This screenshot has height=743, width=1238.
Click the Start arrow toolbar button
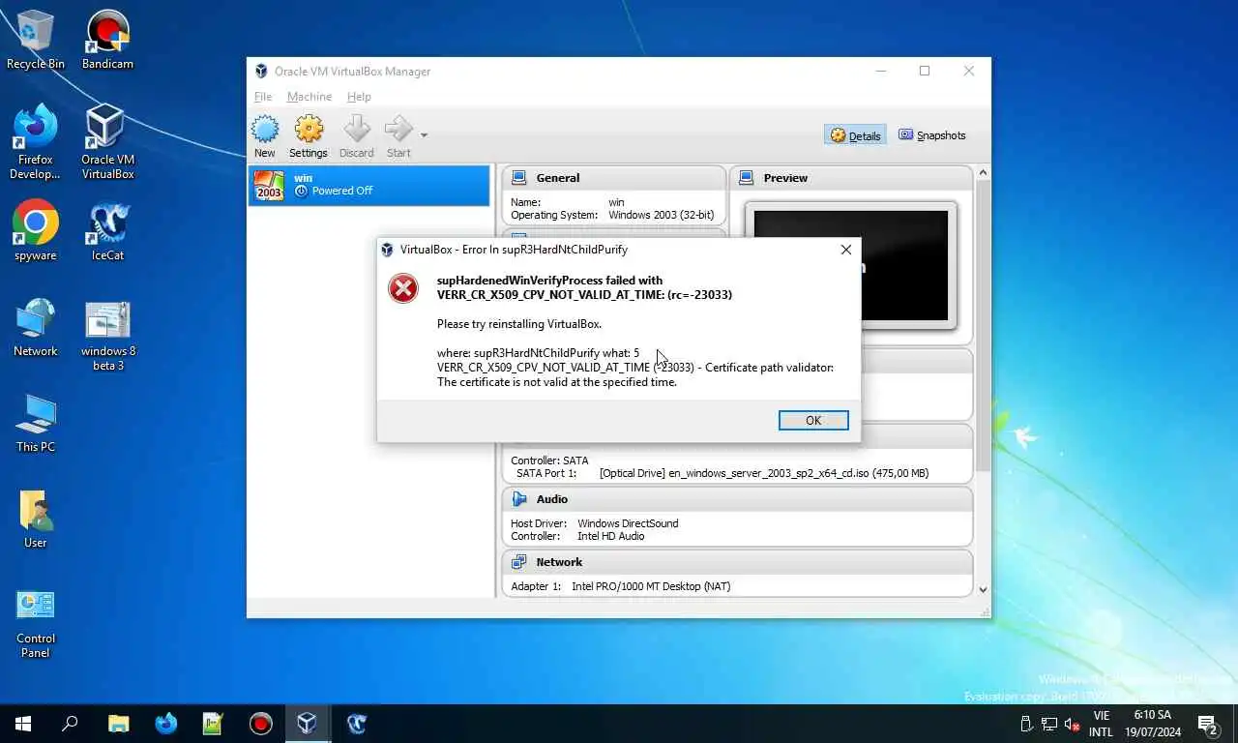[398, 136]
